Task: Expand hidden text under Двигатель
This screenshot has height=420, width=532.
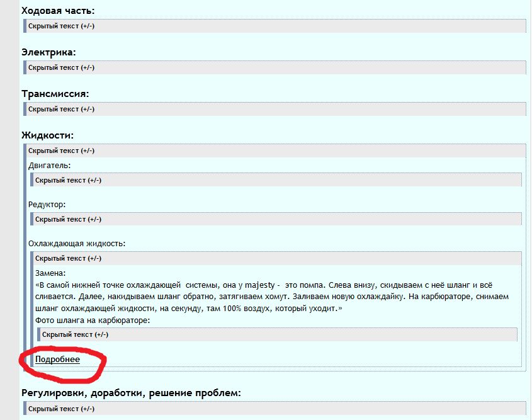Action: coord(68,180)
